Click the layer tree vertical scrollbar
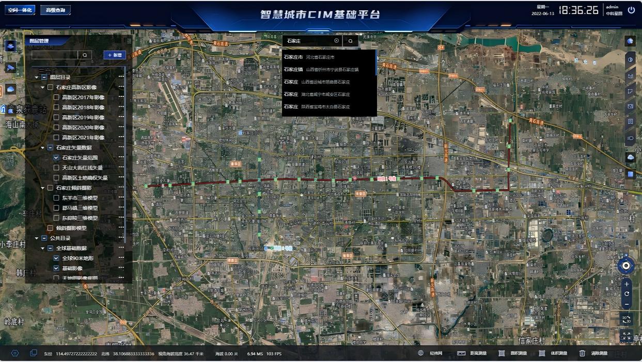 pyautogui.click(x=126, y=155)
